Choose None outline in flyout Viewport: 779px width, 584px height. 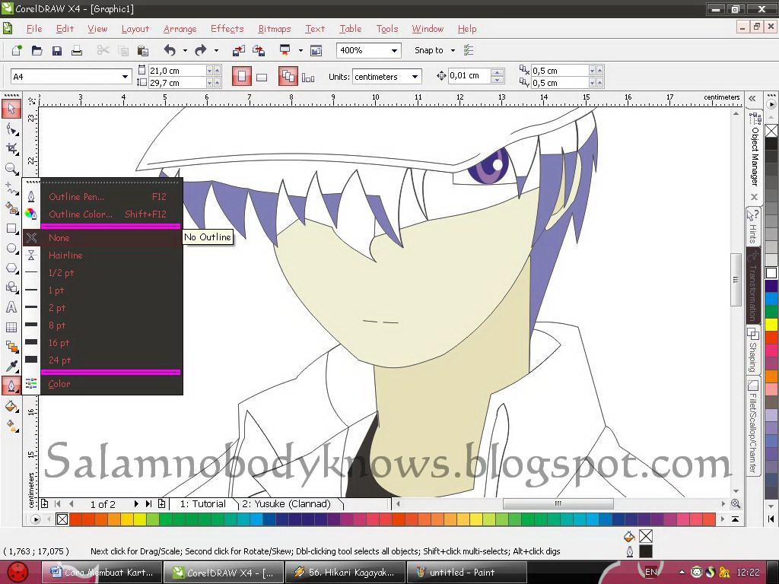pyautogui.click(x=103, y=238)
